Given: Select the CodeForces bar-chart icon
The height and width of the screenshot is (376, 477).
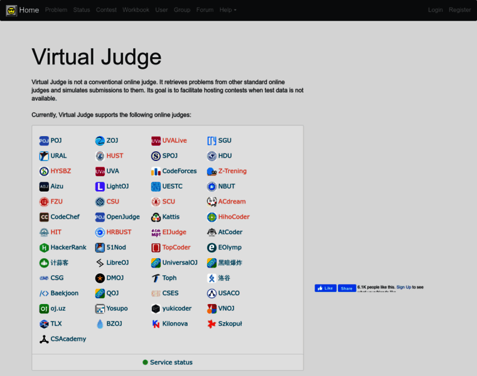Looking at the screenshot, I should click(156, 171).
